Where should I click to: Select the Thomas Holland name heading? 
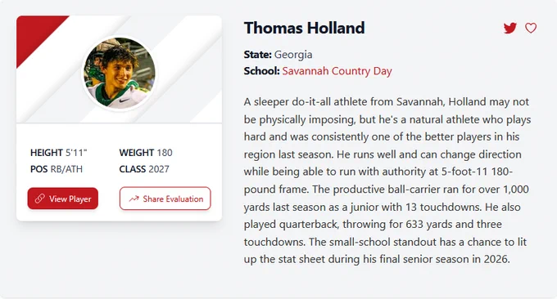305,28
